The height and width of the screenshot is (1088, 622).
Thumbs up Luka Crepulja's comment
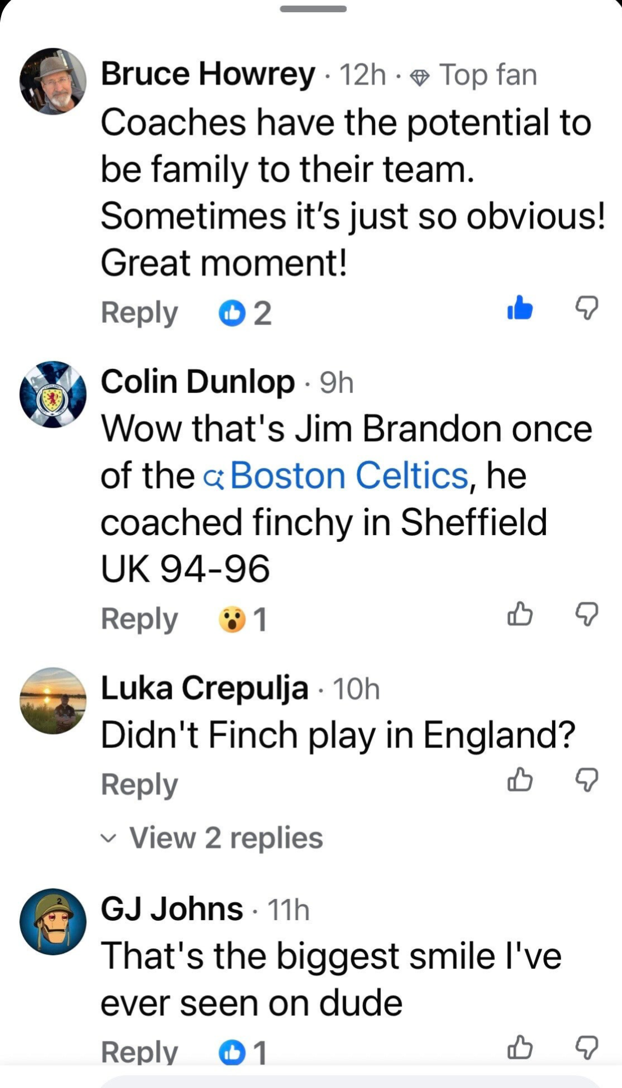pyautogui.click(x=520, y=779)
